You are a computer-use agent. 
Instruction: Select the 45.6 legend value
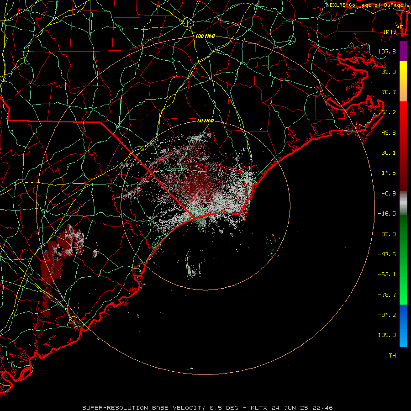[x=389, y=132]
